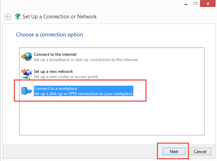Close the wizard with red X

coord(208,3)
